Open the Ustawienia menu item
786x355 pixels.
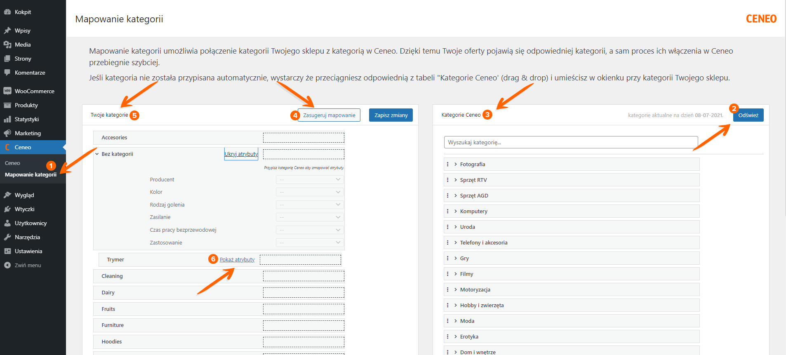point(28,251)
